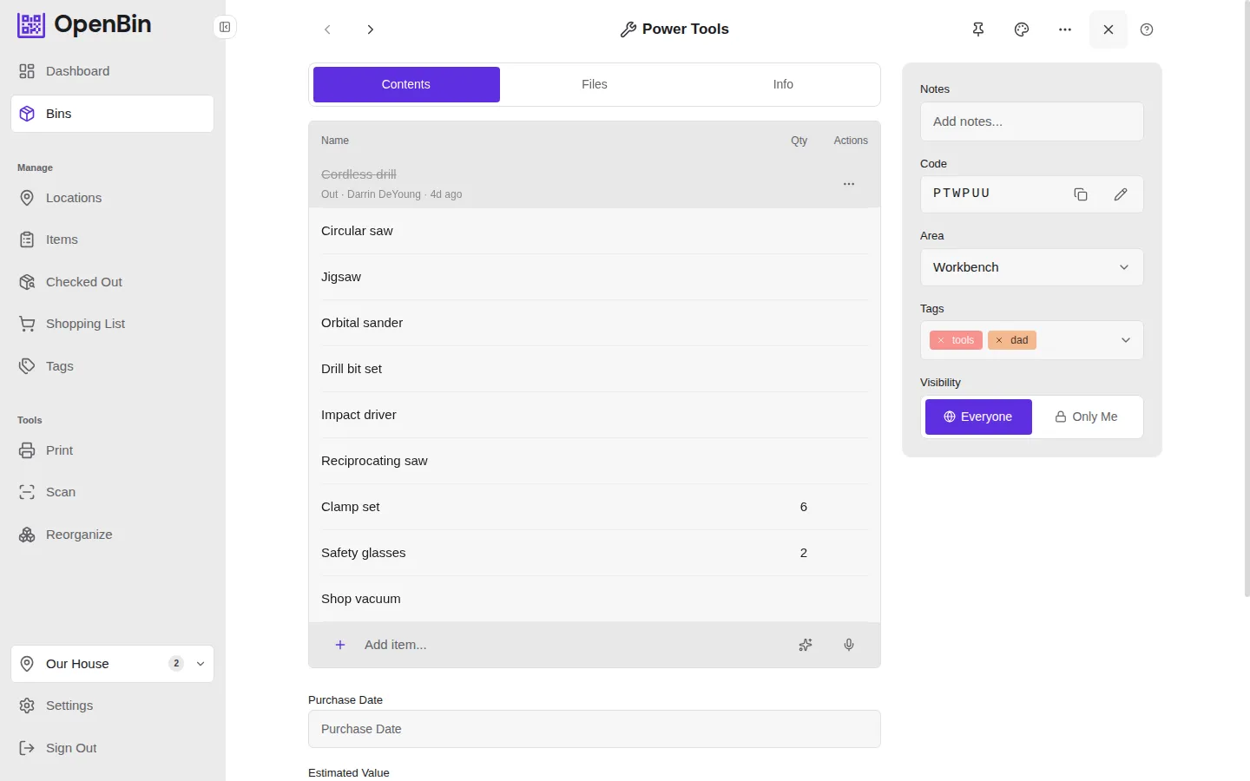Open Bins in the sidebar
Image resolution: width=1250 pixels, height=781 pixels.
click(x=112, y=114)
